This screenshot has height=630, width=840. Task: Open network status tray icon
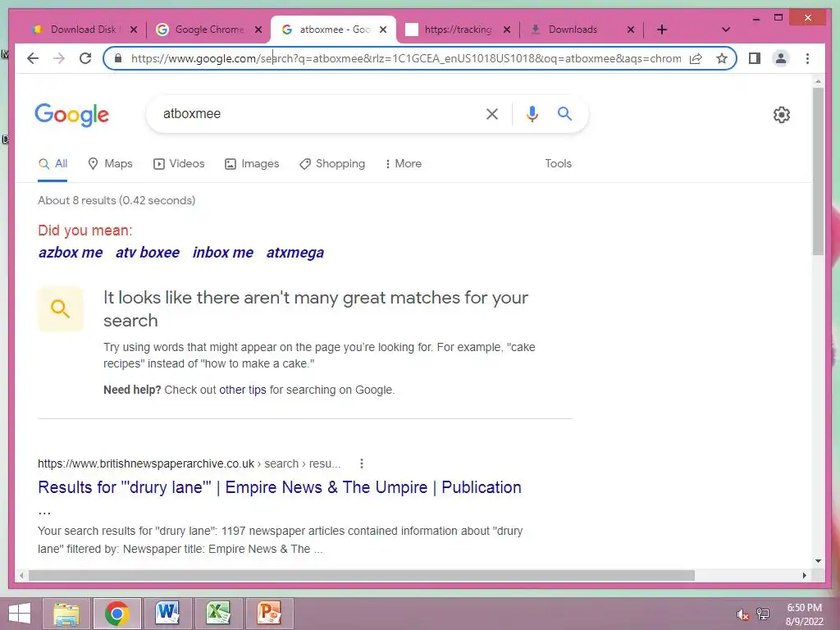(x=763, y=614)
